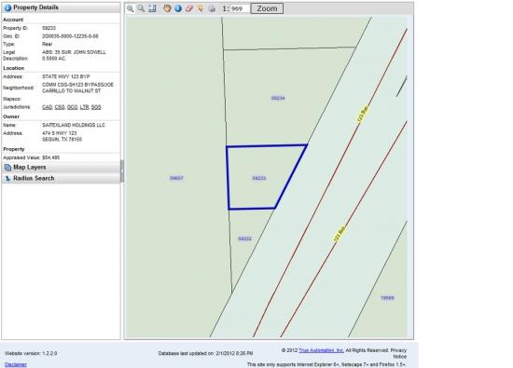Open the Disclaimer link

tap(15, 364)
